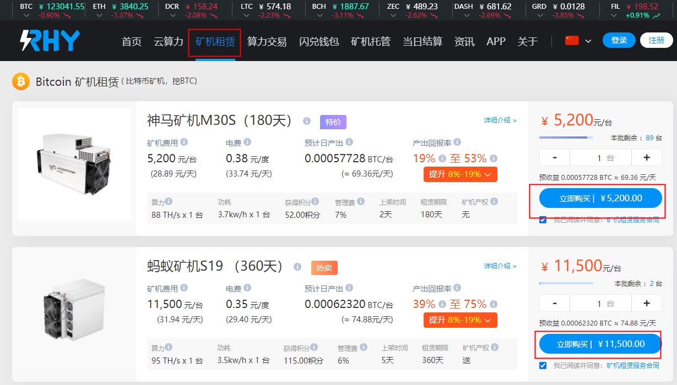The width and height of the screenshot is (677, 385).
Task: Click info icon right after 19%
Action: tap(442, 158)
